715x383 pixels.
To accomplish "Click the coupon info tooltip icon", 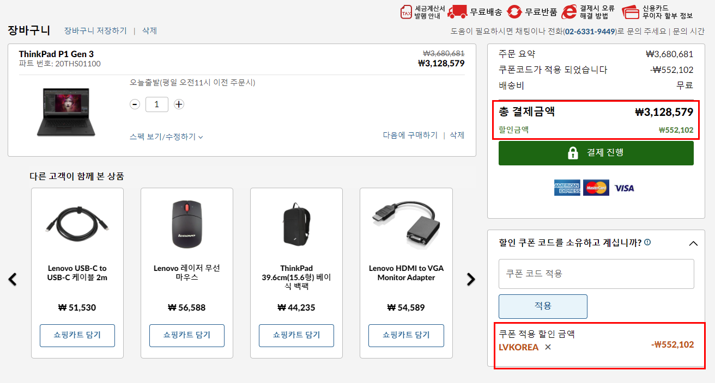I will (x=647, y=242).
